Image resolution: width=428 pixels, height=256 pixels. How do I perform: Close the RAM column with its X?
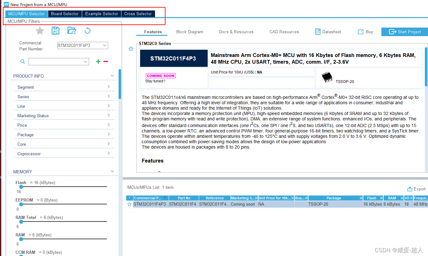pos(402,198)
